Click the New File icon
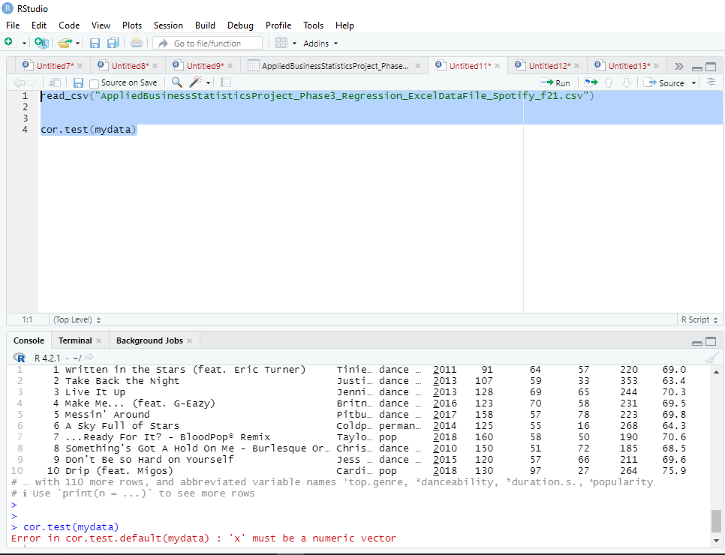Viewport: 725px width, 555px height. 9,43
